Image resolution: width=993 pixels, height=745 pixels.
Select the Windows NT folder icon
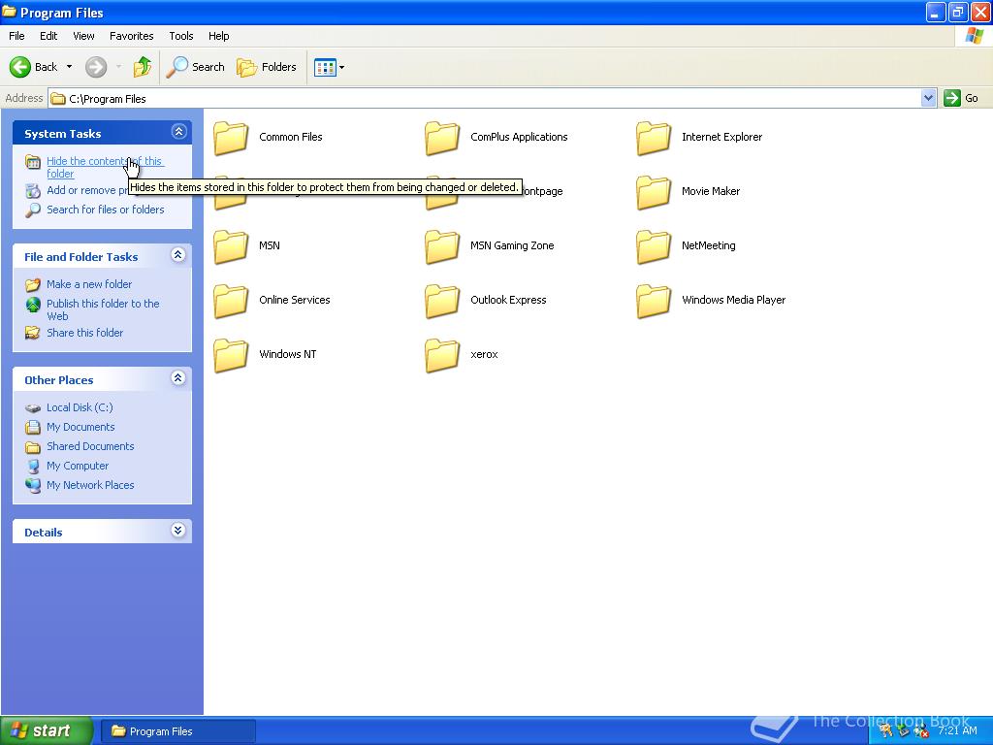click(x=231, y=355)
